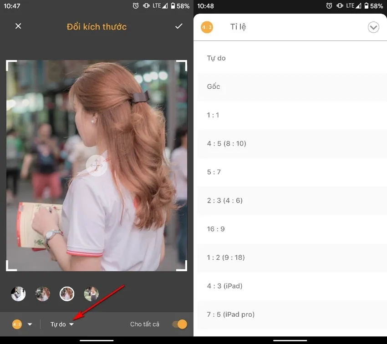The height and width of the screenshot is (344, 387).
Task: Collapse the Tỉ lệ panel with the chevron
Action: click(373, 27)
